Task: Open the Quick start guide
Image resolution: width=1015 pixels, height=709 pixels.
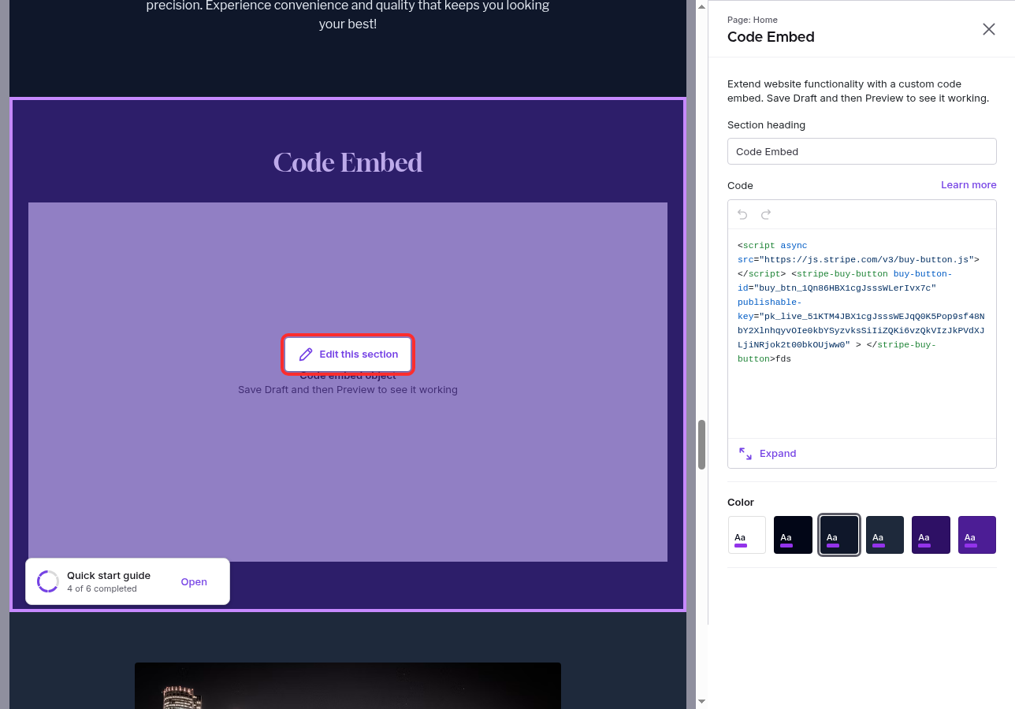Action: pyautogui.click(x=194, y=582)
